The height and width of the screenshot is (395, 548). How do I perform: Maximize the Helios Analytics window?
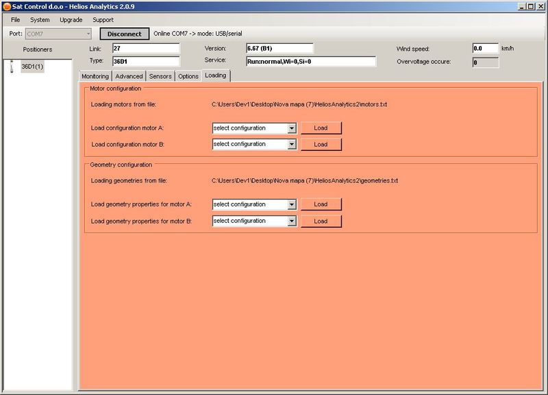[x=530, y=6]
